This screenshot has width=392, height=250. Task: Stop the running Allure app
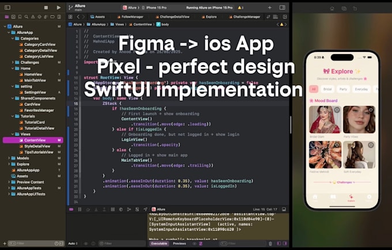pos(46,7)
